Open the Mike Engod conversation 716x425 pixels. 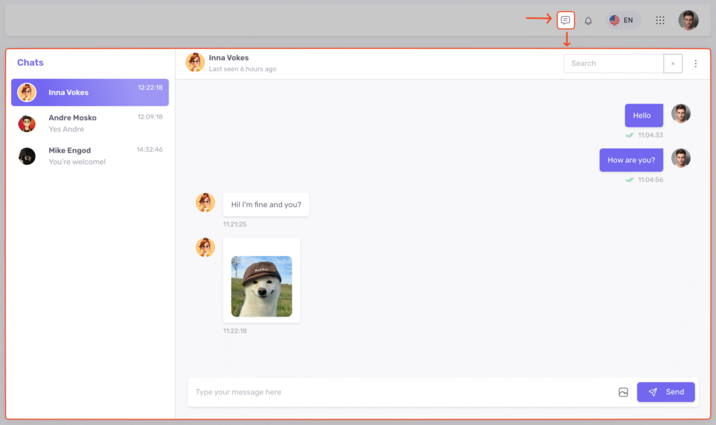click(x=89, y=156)
